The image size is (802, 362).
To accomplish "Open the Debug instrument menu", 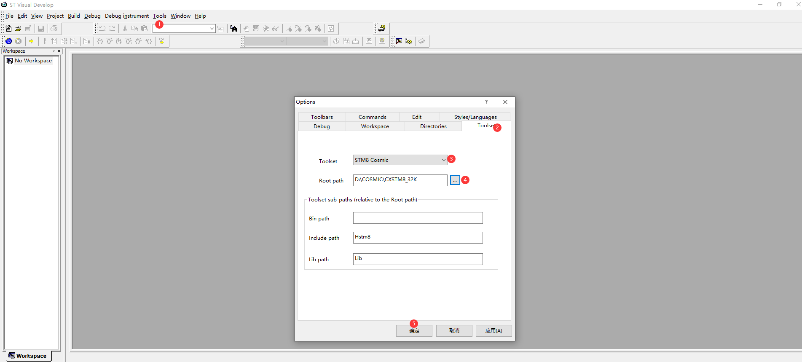I will click(127, 16).
